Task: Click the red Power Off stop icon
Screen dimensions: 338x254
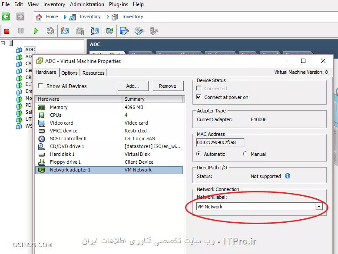Action: pos(7,31)
